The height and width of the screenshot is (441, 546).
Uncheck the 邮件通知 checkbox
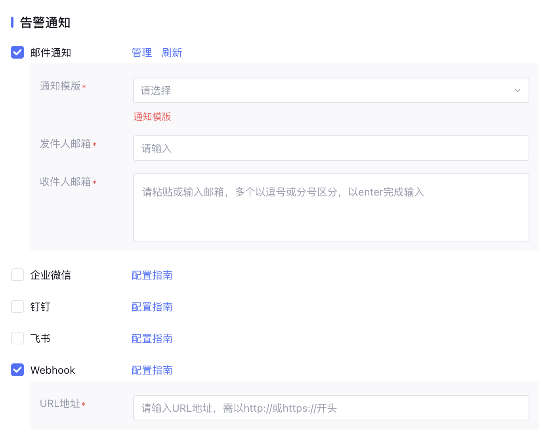point(17,52)
